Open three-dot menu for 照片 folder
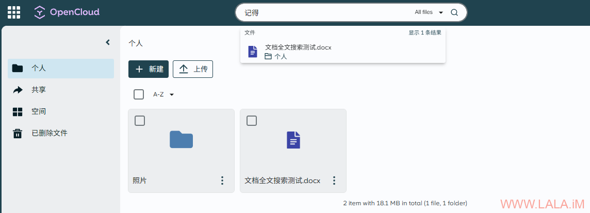This screenshot has width=590, height=213. 222,181
